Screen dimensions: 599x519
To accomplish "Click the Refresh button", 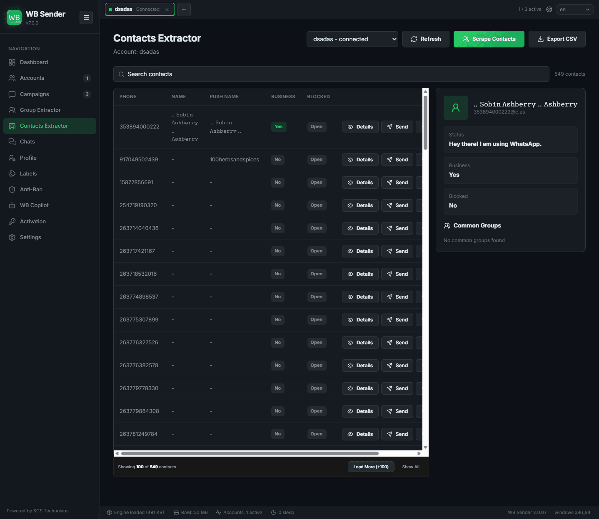I will [x=426, y=39].
